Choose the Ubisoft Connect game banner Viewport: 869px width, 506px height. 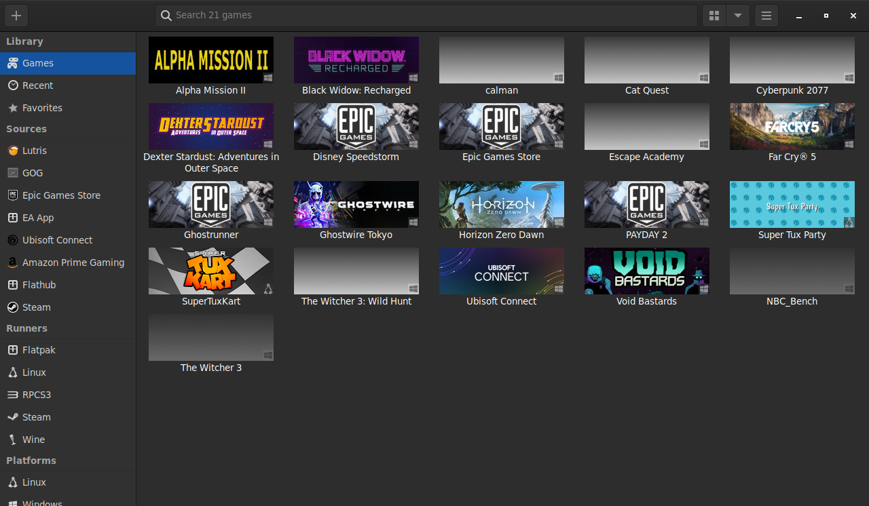(x=502, y=271)
